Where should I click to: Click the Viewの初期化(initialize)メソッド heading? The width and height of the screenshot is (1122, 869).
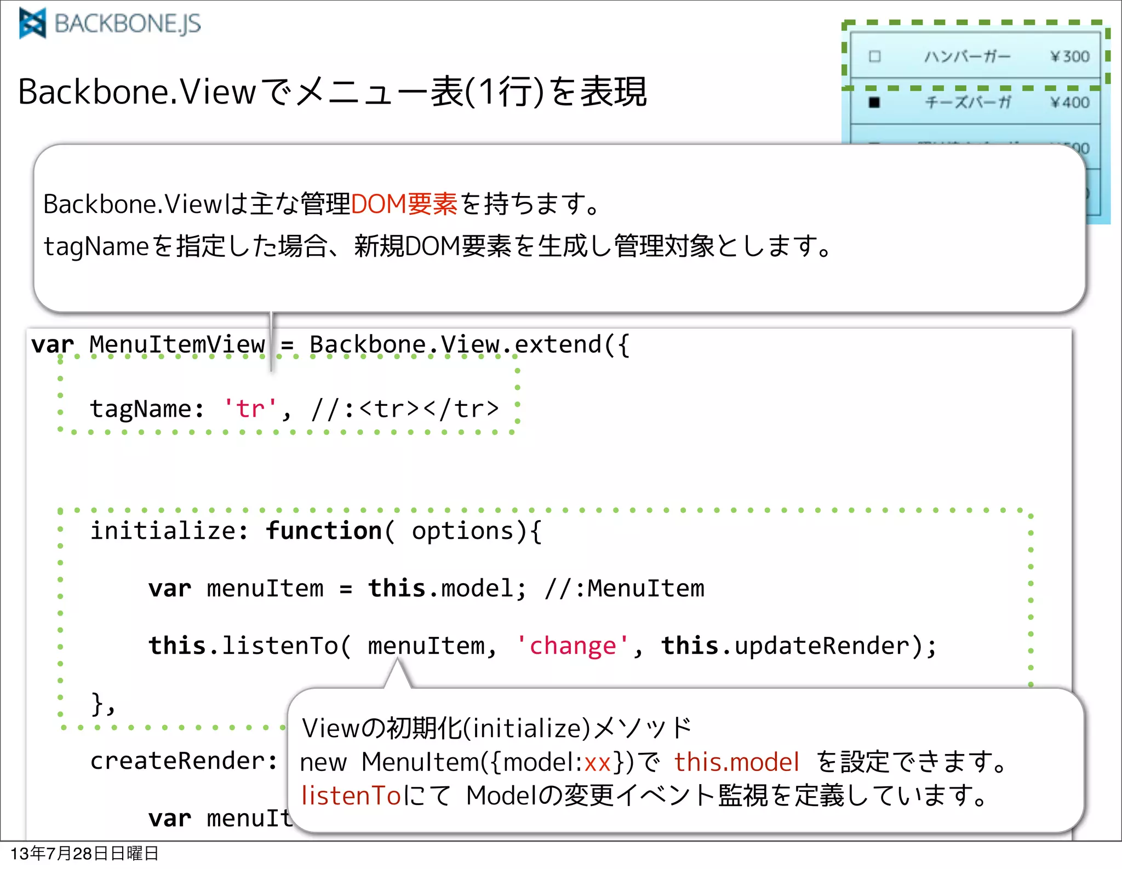coord(496,728)
